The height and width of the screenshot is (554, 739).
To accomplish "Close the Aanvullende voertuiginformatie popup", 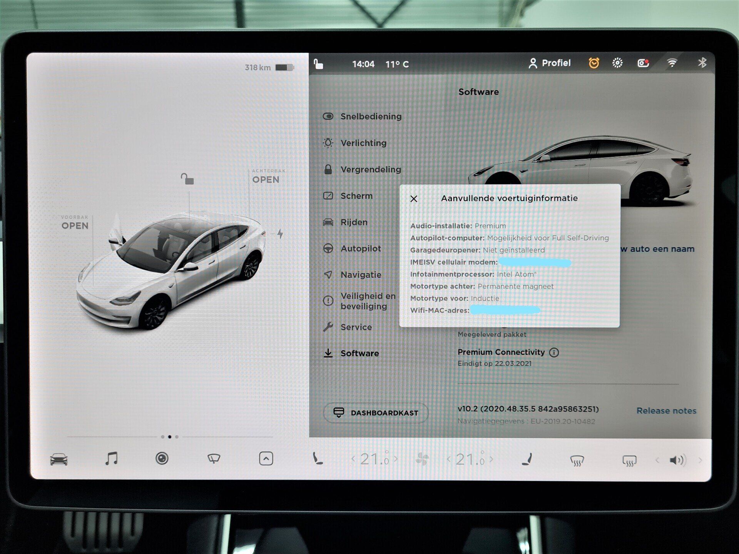I will coord(415,199).
